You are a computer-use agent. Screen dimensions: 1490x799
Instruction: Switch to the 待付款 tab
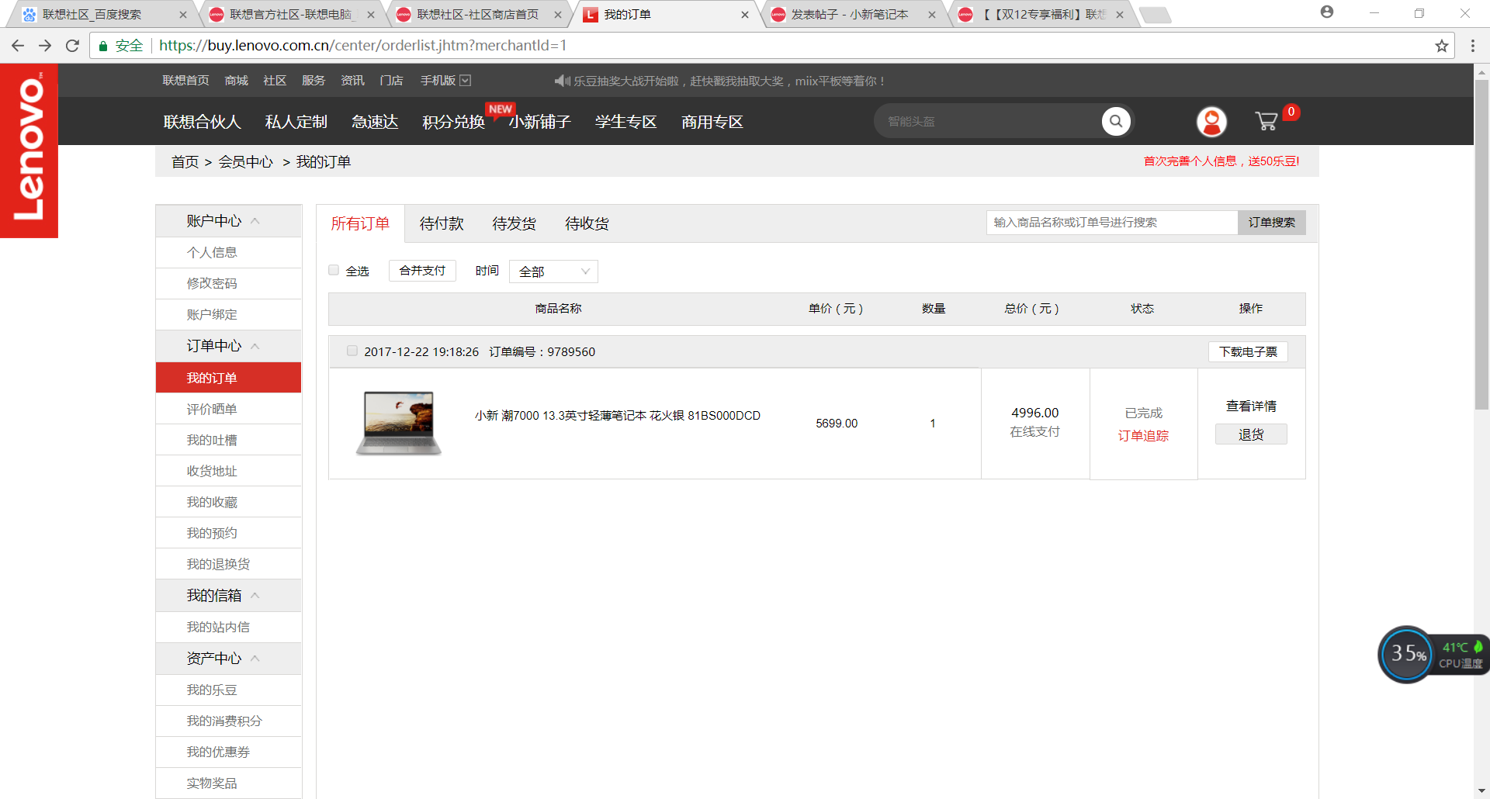click(441, 223)
